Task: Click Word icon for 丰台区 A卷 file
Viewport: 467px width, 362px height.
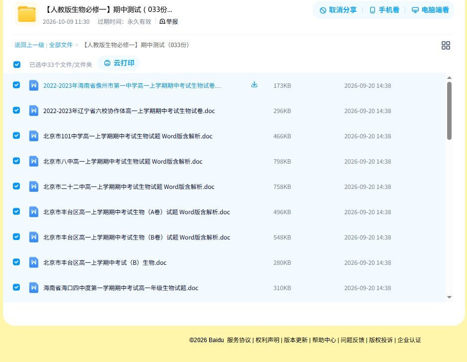Action: (34, 212)
